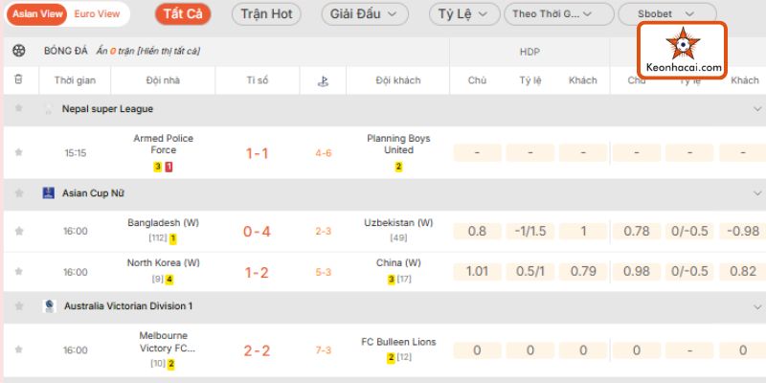Open the Tỷ Lệ dropdown
This screenshot has width=766, height=383.
click(462, 14)
